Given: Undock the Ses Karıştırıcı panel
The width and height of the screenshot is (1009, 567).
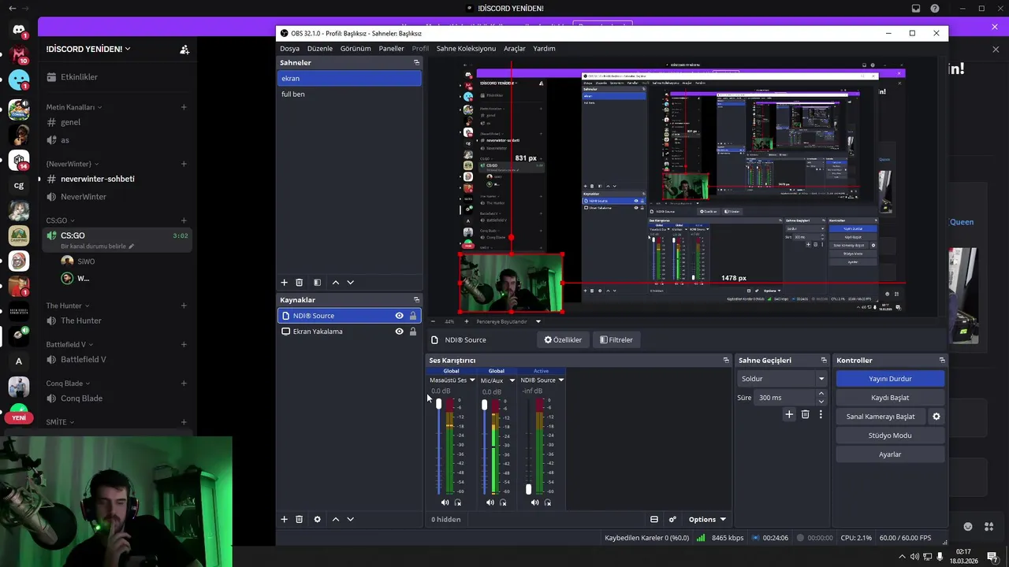Looking at the screenshot, I should click(x=726, y=360).
